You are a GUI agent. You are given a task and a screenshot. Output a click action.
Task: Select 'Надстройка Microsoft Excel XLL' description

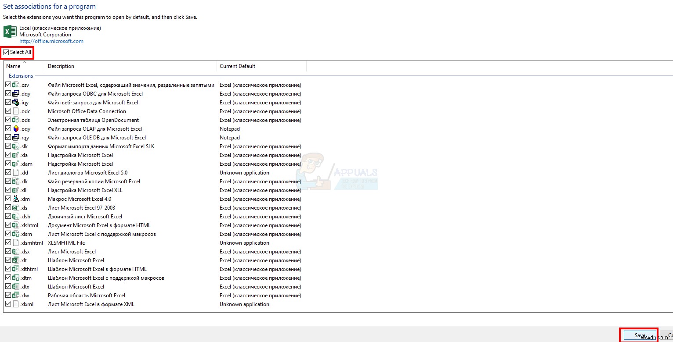85,190
